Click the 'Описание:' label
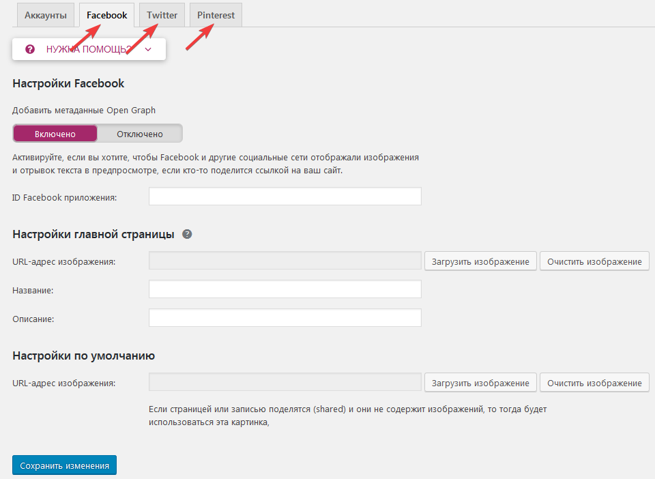The width and height of the screenshot is (655, 479). pyautogui.click(x=33, y=319)
